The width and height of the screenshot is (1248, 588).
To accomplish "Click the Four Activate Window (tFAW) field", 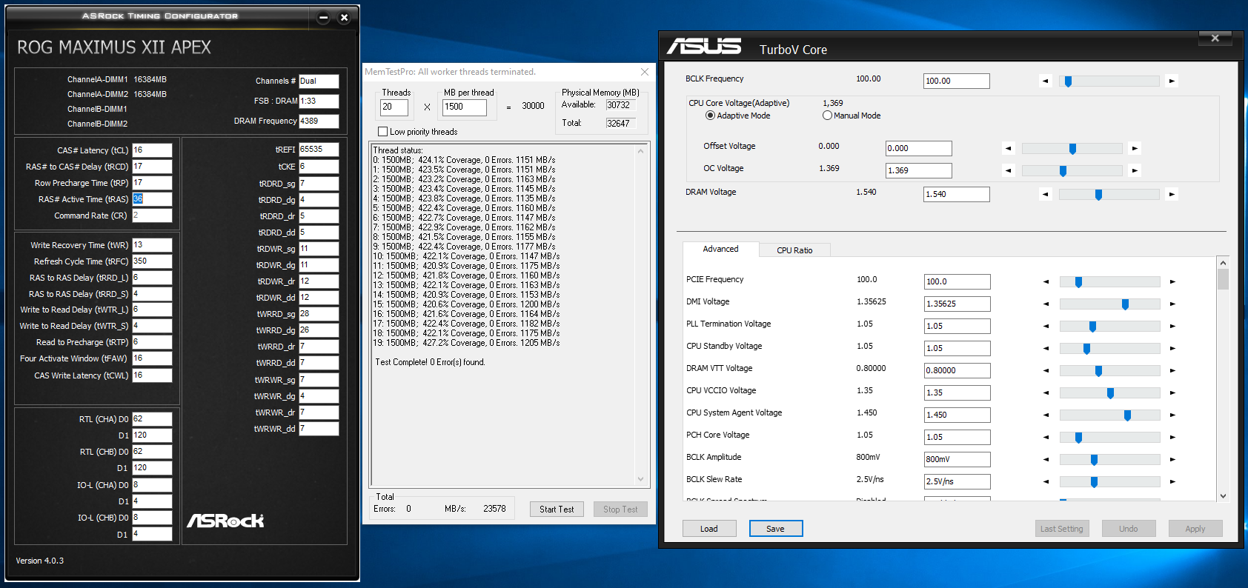I will point(152,358).
